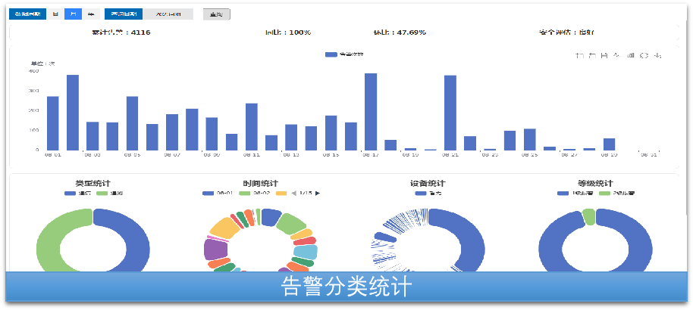Select the 月 period tab

(73, 14)
